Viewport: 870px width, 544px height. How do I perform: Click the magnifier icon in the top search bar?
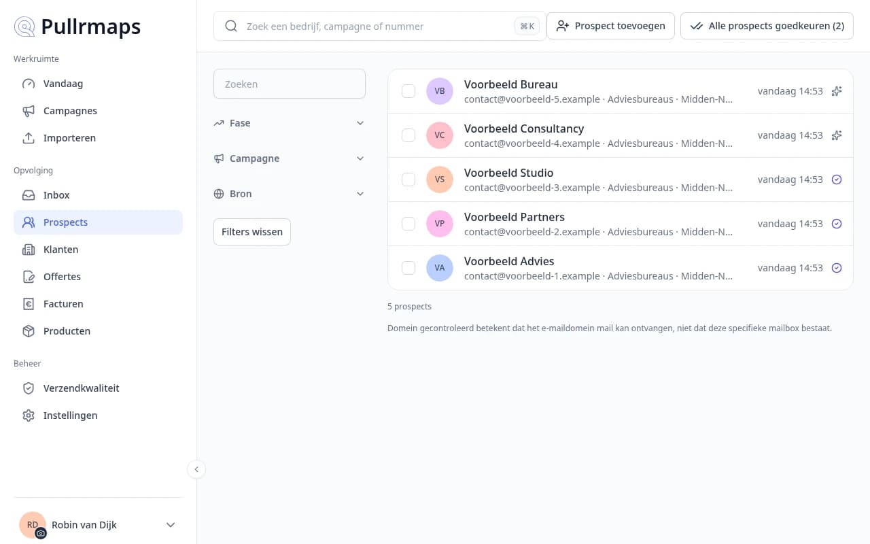pyautogui.click(x=231, y=26)
